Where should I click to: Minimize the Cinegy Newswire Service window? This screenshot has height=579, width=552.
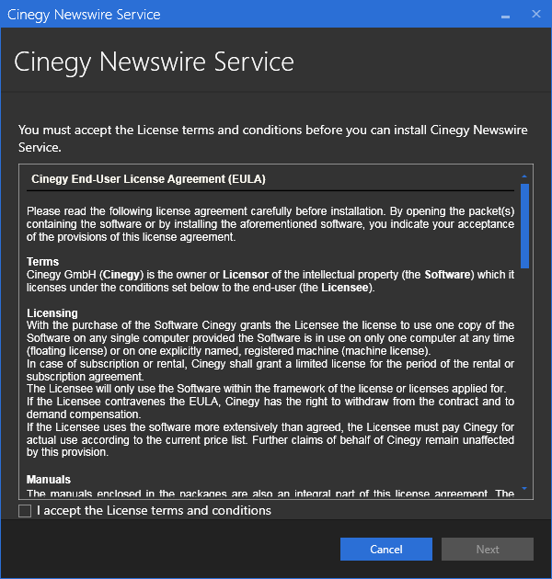pos(505,15)
